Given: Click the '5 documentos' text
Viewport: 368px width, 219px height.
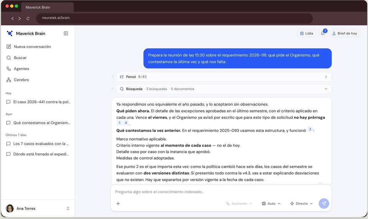Looking at the screenshot, I should pos(182,89).
